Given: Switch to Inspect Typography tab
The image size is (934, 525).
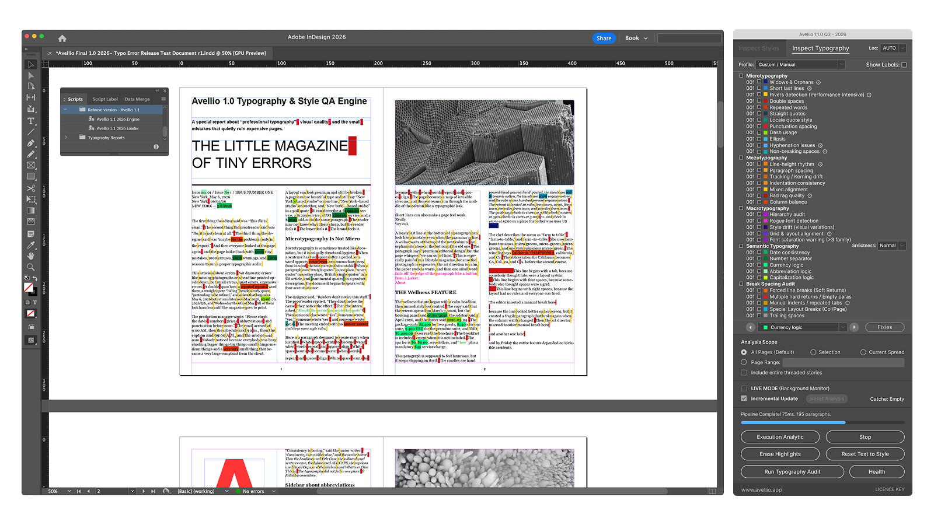Looking at the screenshot, I should (821, 48).
